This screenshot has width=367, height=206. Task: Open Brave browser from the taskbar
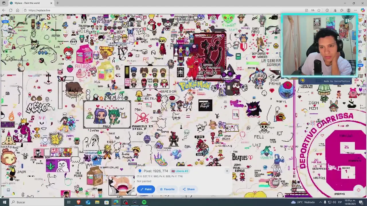point(78,202)
